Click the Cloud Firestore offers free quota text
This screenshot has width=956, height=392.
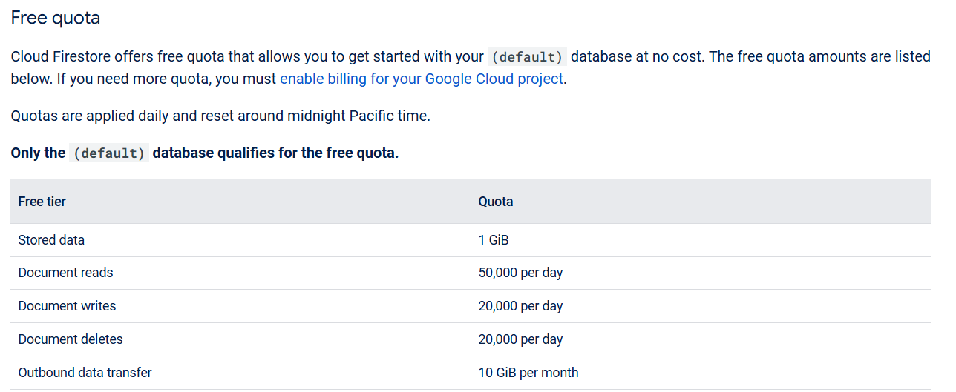point(148,57)
